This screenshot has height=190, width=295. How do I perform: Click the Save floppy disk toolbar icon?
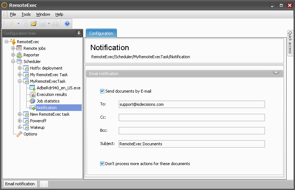click(43, 23)
